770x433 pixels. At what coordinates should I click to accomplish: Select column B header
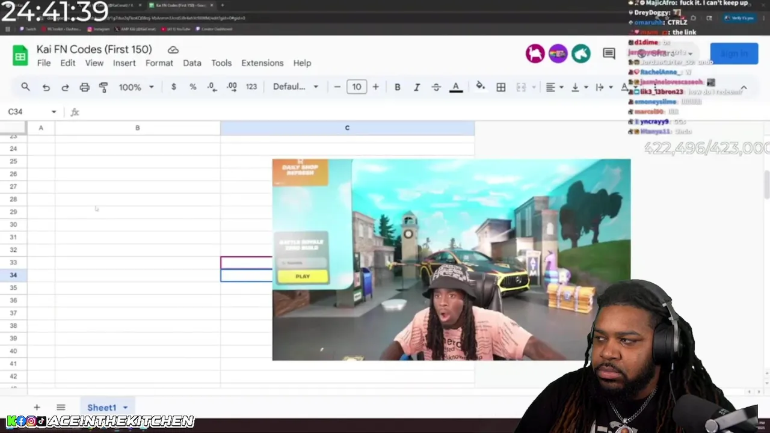[137, 127]
